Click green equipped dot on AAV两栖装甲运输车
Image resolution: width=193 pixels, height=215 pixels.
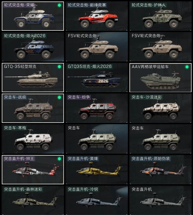pyautogui.click(x=187, y=67)
